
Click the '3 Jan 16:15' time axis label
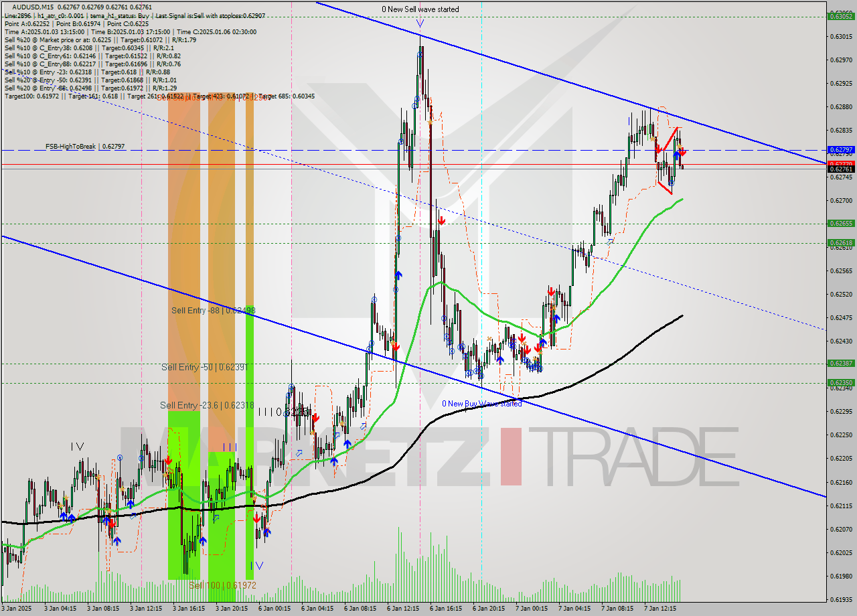pyautogui.click(x=189, y=609)
